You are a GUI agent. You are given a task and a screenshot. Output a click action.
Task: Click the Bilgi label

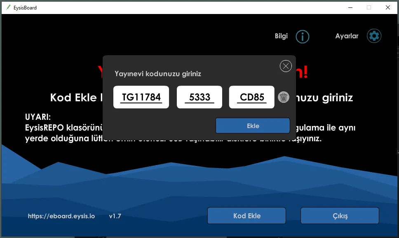[x=281, y=36]
